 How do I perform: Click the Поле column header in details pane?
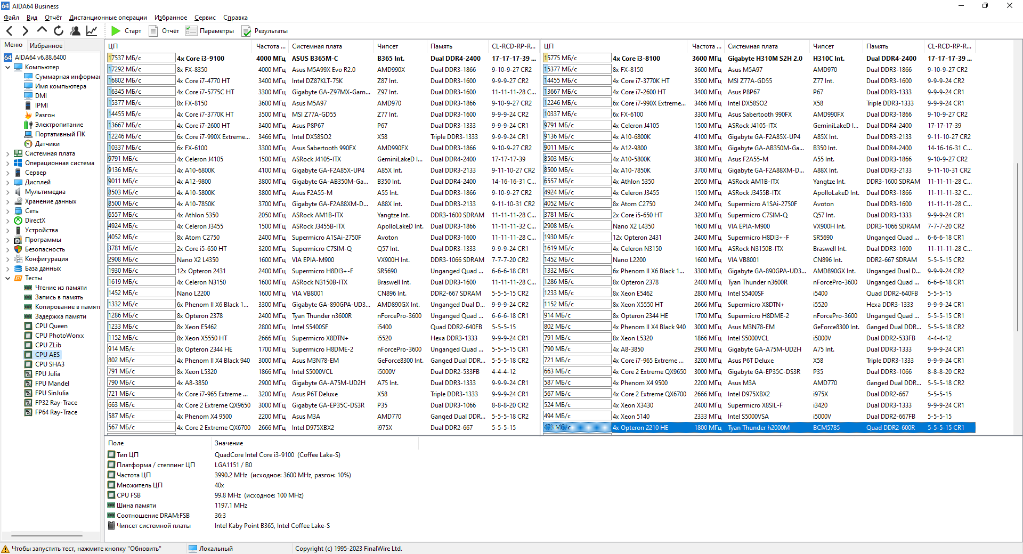click(x=159, y=443)
